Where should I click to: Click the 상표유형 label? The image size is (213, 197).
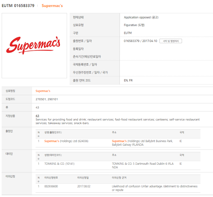(78, 25)
